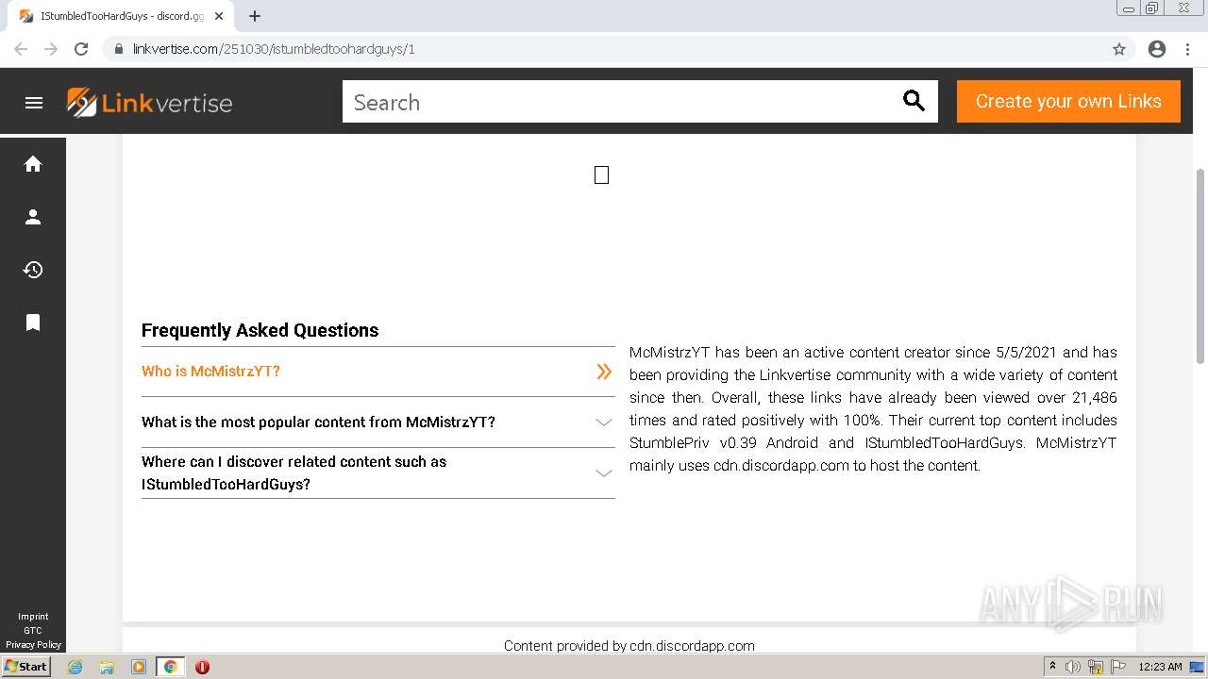
Task: View site info via padlock icon
Action: [119, 49]
